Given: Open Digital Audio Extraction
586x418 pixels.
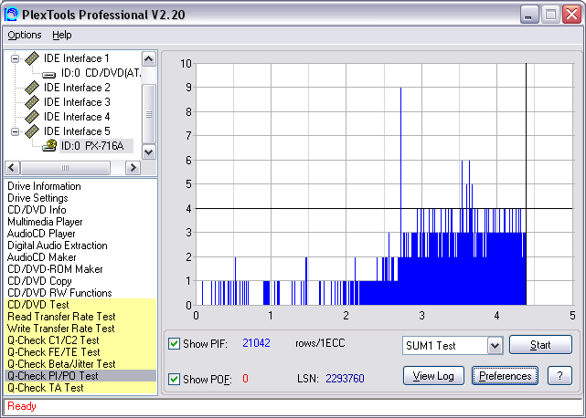Looking at the screenshot, I should coord(58,246).
